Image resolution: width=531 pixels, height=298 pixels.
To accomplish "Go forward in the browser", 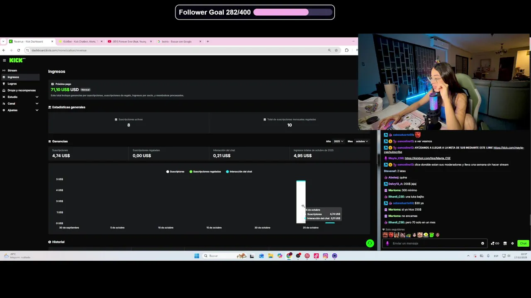I will (x=11, y=50).
